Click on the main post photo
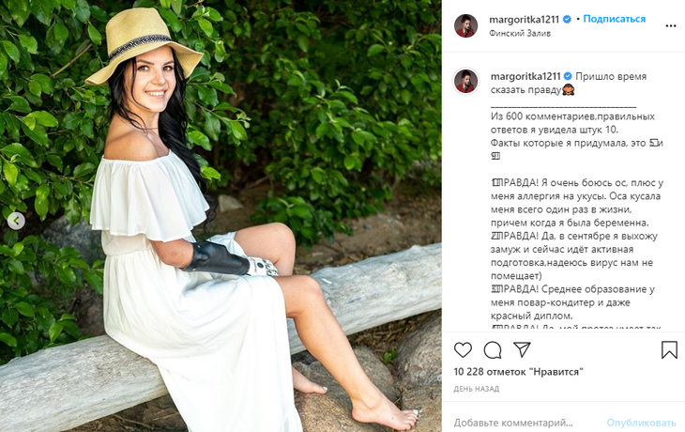The height and width of the screenshot is (432, 685). 221,216
